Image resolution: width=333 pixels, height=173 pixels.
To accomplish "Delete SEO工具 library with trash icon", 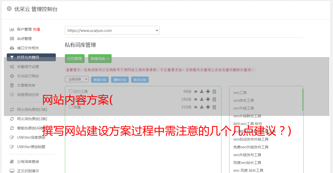I will click(214, 92).
